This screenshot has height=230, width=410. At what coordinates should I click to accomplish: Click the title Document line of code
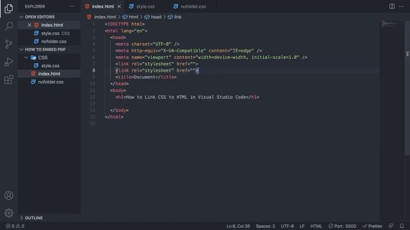(x=146, y=77)
